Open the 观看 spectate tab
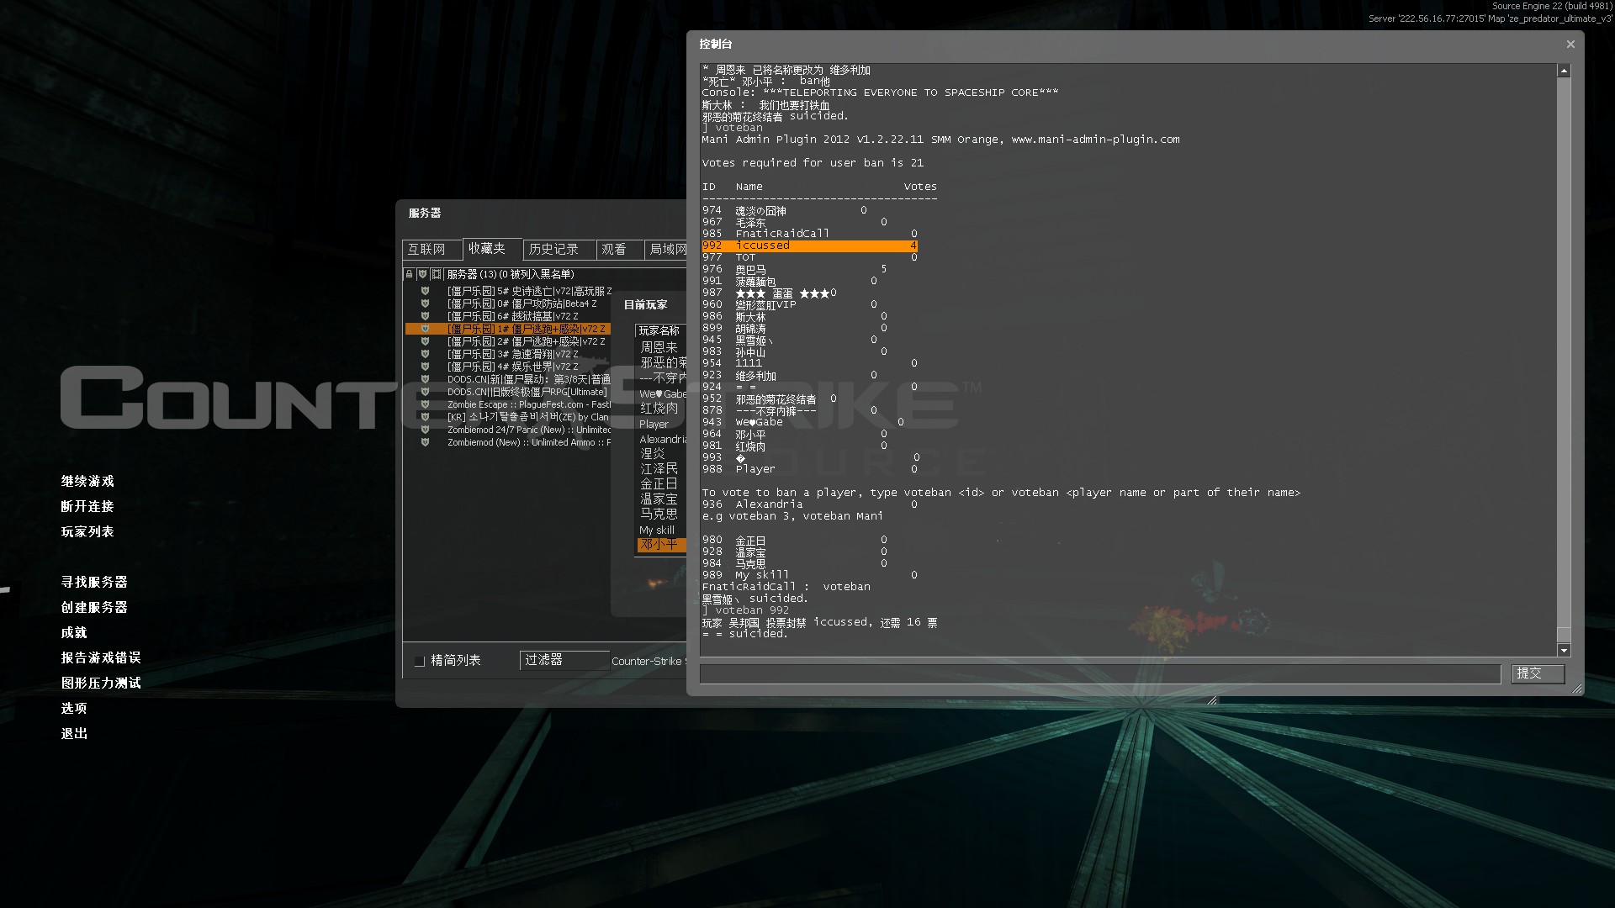This screenshot has width=1615, height=908. coord(618,250)
